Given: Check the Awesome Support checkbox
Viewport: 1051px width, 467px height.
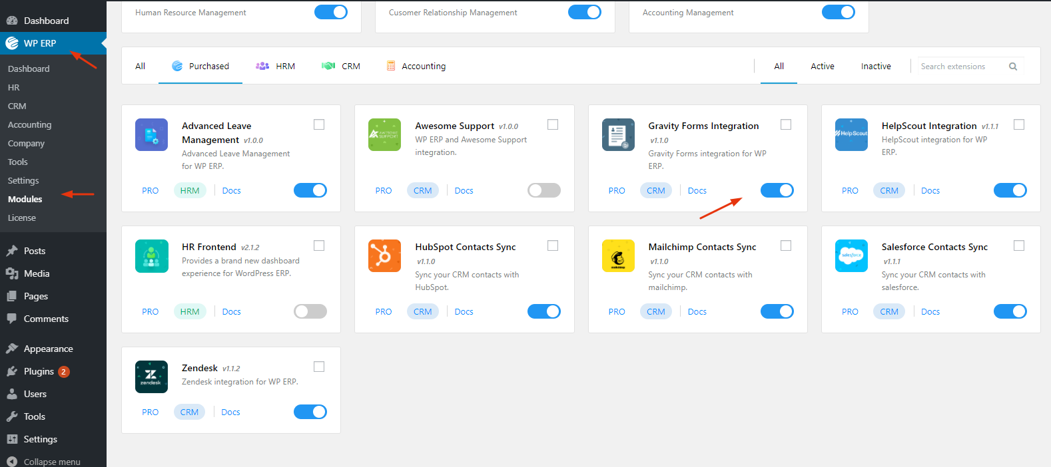Looking at the screenshot, I should pos(553,124).
